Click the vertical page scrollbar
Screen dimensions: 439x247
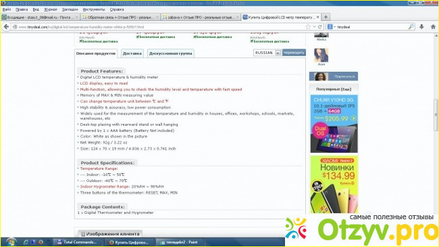(436, 123)
